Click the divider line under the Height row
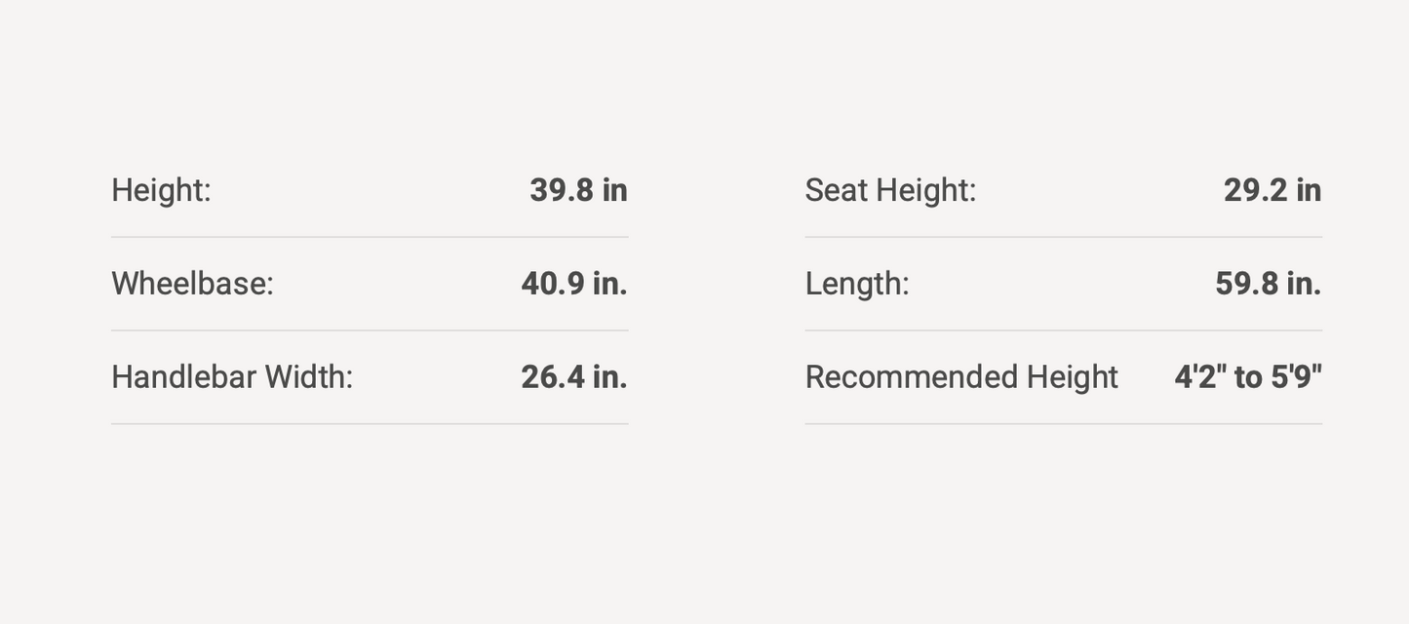Screen dimensions: 1409x624 point(370,237)
